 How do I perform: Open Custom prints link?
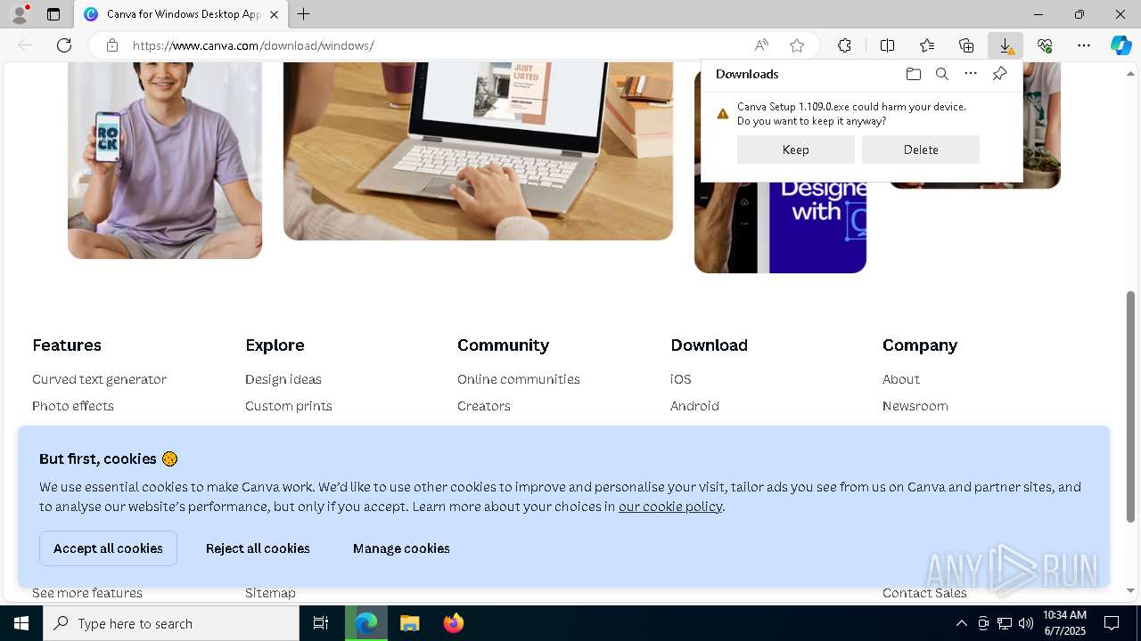[x=289, y=406]
